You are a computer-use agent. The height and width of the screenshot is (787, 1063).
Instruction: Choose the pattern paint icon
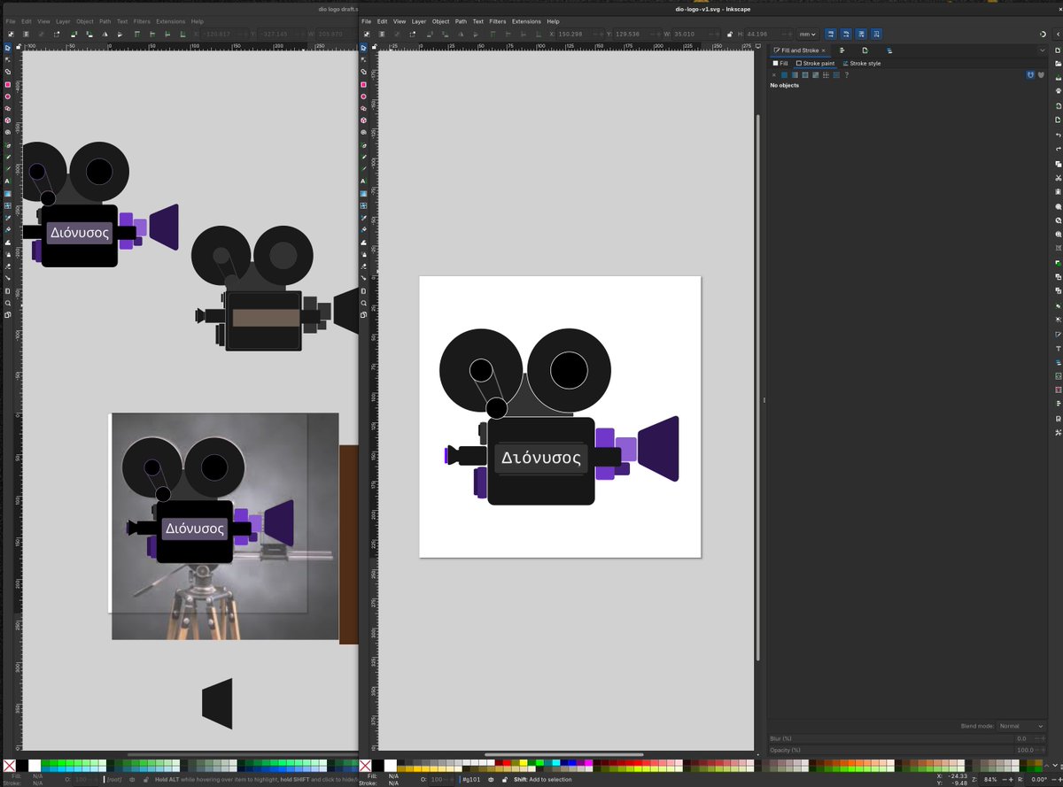[x=826, y=74]
